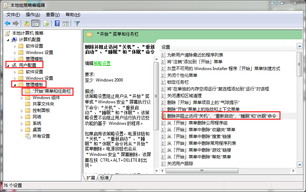
Task: Click the Export list toolbar icon
Action: coord(46,24)
